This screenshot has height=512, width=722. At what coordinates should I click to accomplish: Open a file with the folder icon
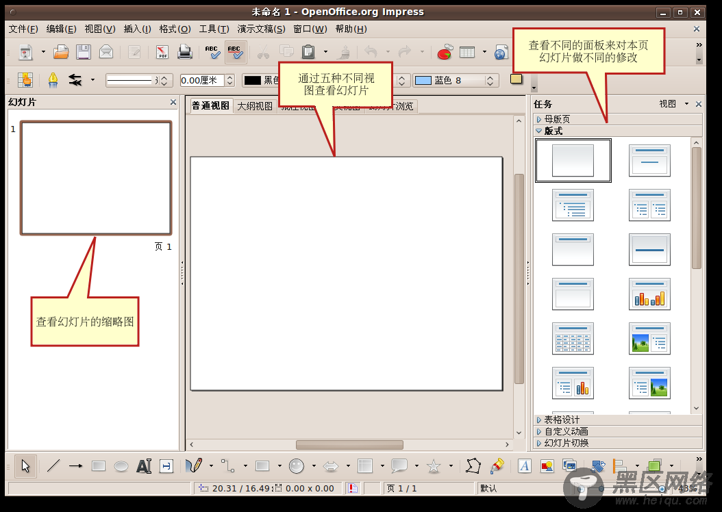pos(61,52)
